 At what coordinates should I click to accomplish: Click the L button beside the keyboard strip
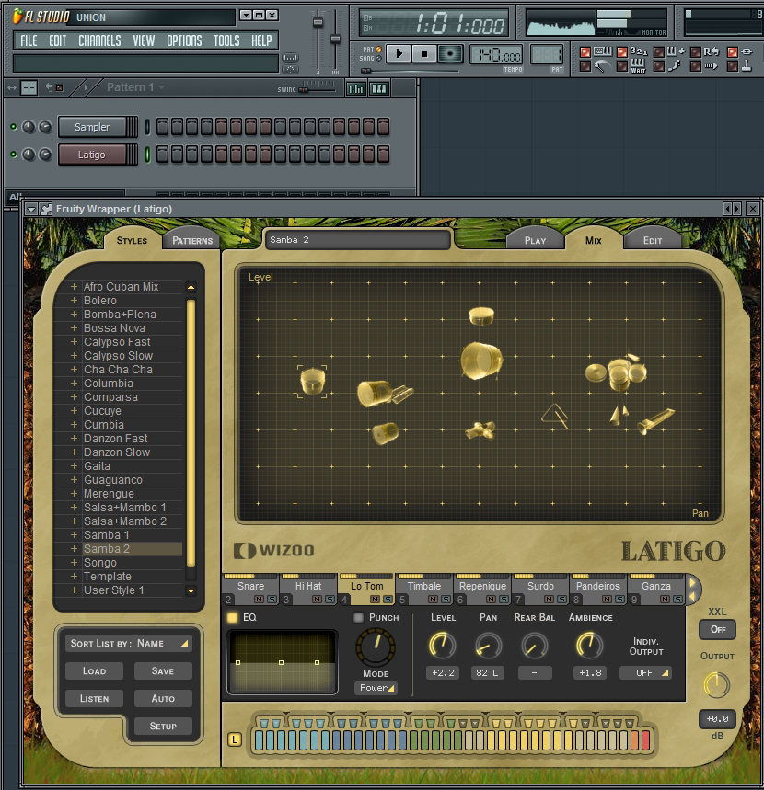click(x=235, y=739)
